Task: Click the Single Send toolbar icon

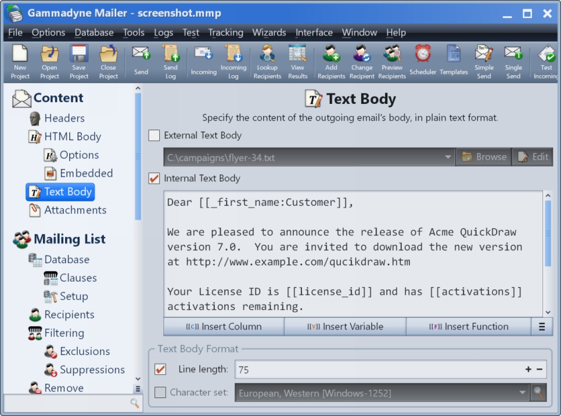Action: tap(514, 60)
